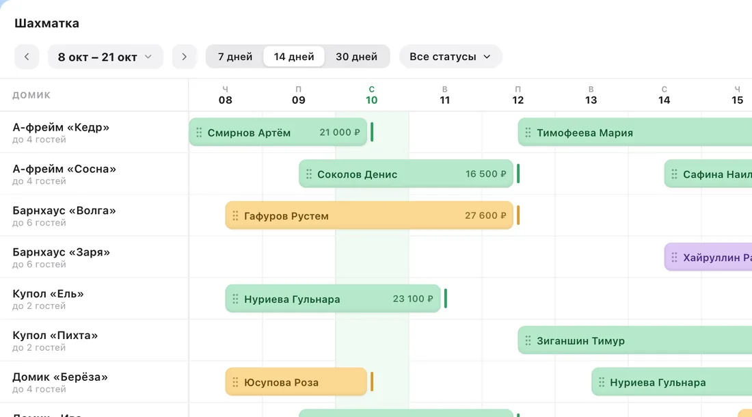The width and height of the screenshot is (752, 417).
Task: Select the 14 дней view
Action: (294, 57)
